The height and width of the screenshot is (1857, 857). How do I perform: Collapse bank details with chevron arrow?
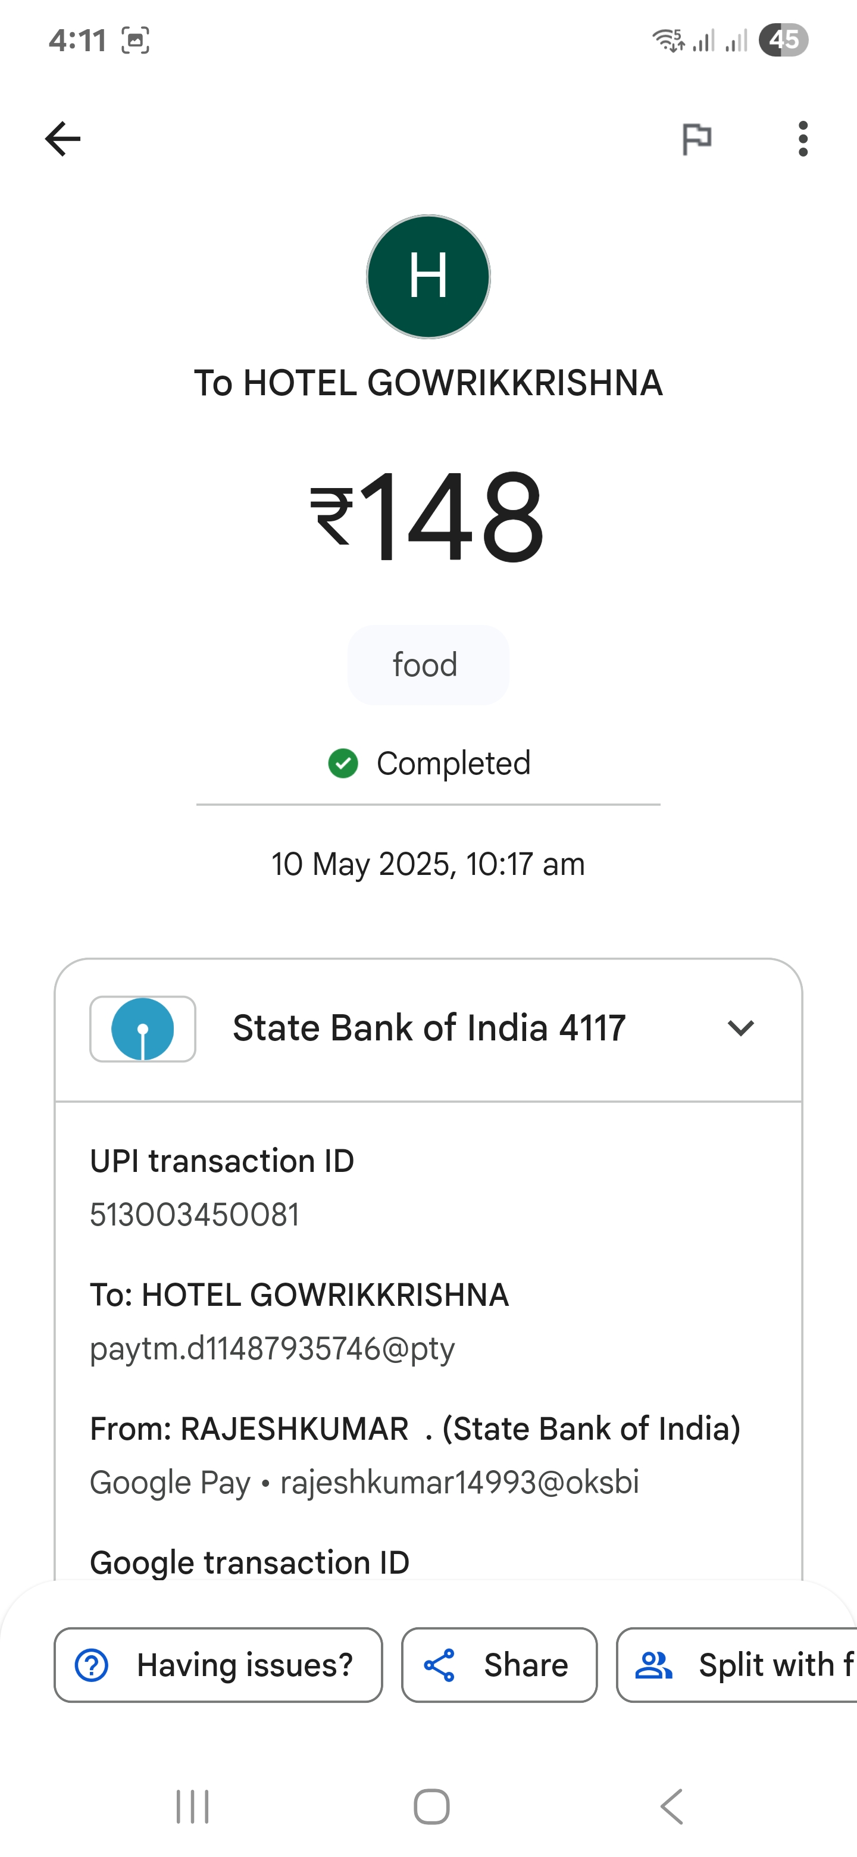740,1028
